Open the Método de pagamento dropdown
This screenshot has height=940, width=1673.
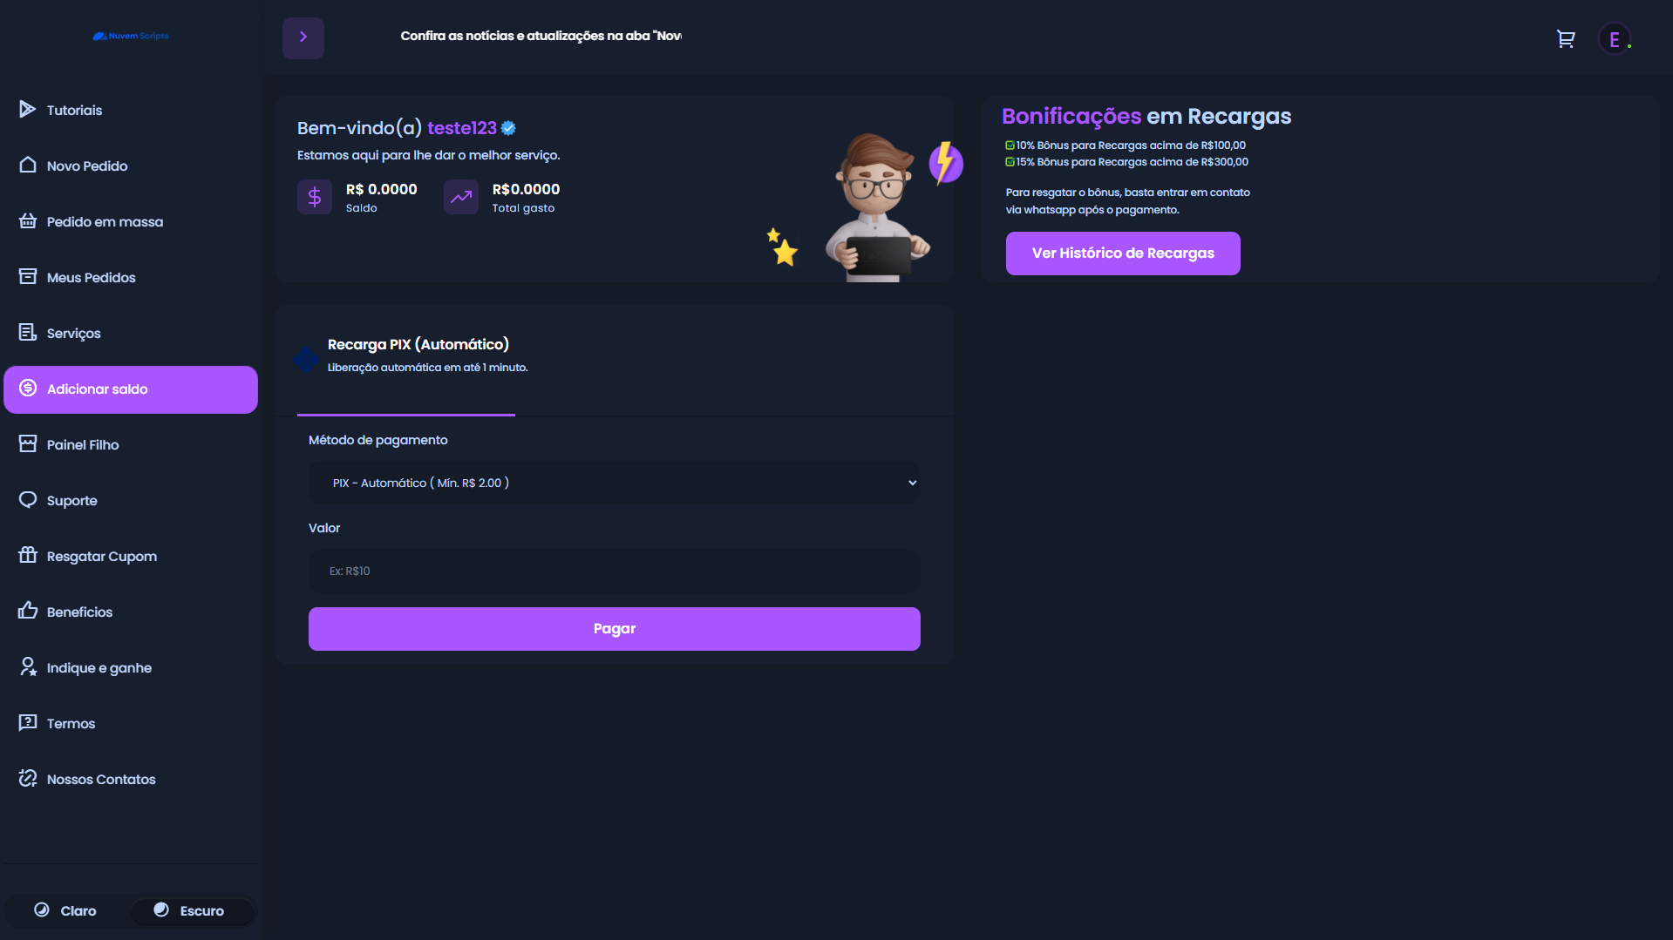pyautogui.click(x=615, y=483)
